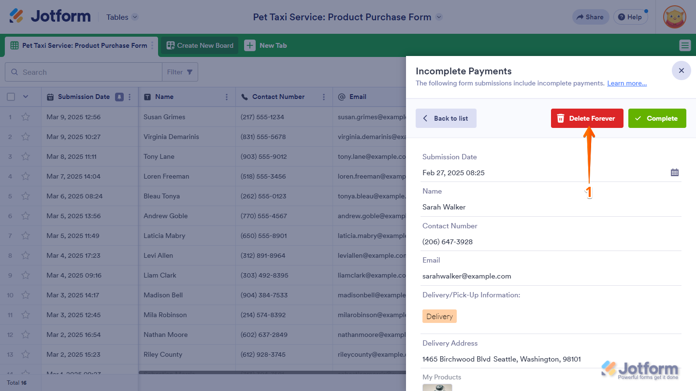Expand the form title dropdown chevron
696x391 pixels.
[x=438, y=17]
